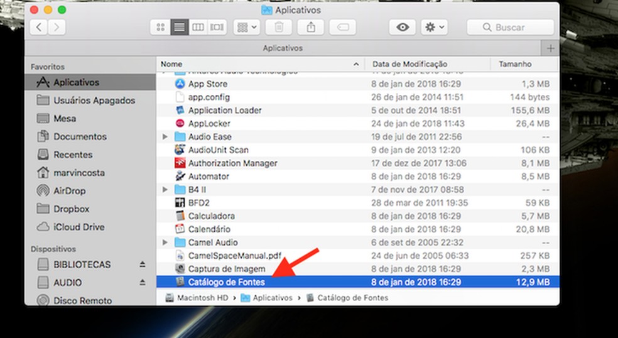Click the Catálogo de Fontes icon
Image resolution: width=618 pixels, height=338 pixels.
coord(180,282)
